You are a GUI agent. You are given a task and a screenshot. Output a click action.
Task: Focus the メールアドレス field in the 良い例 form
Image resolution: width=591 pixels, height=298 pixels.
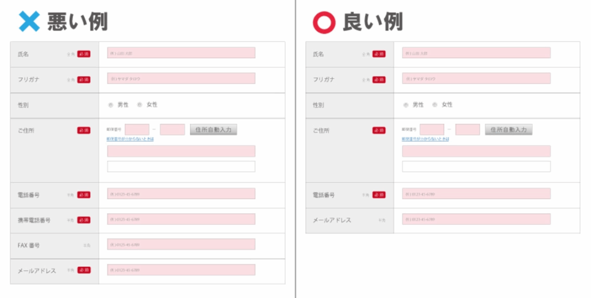(x=476, y=220)
